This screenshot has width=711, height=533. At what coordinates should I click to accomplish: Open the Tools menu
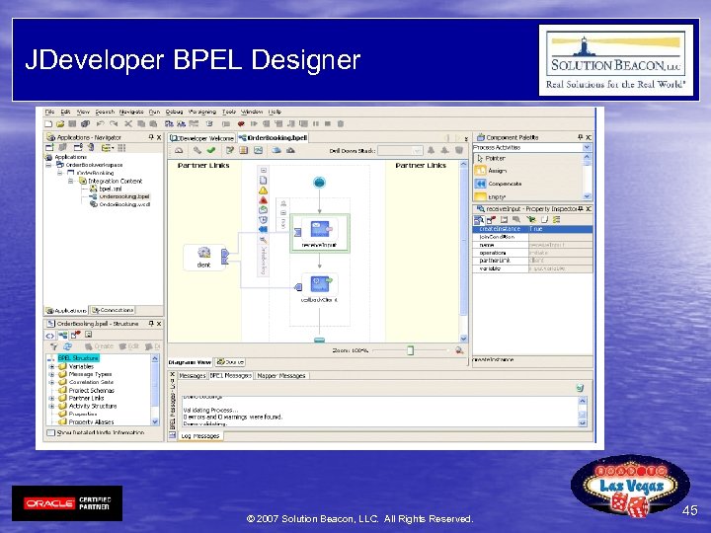click(229, 112)
